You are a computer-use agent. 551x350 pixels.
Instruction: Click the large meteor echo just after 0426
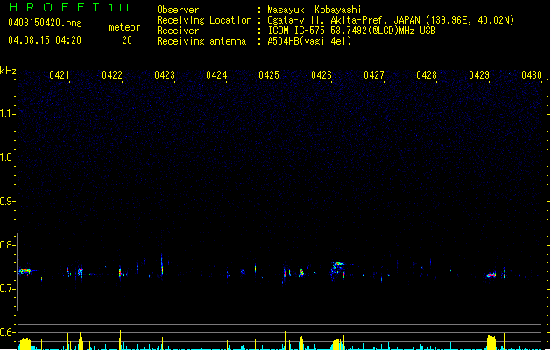(x=338, y=269)
